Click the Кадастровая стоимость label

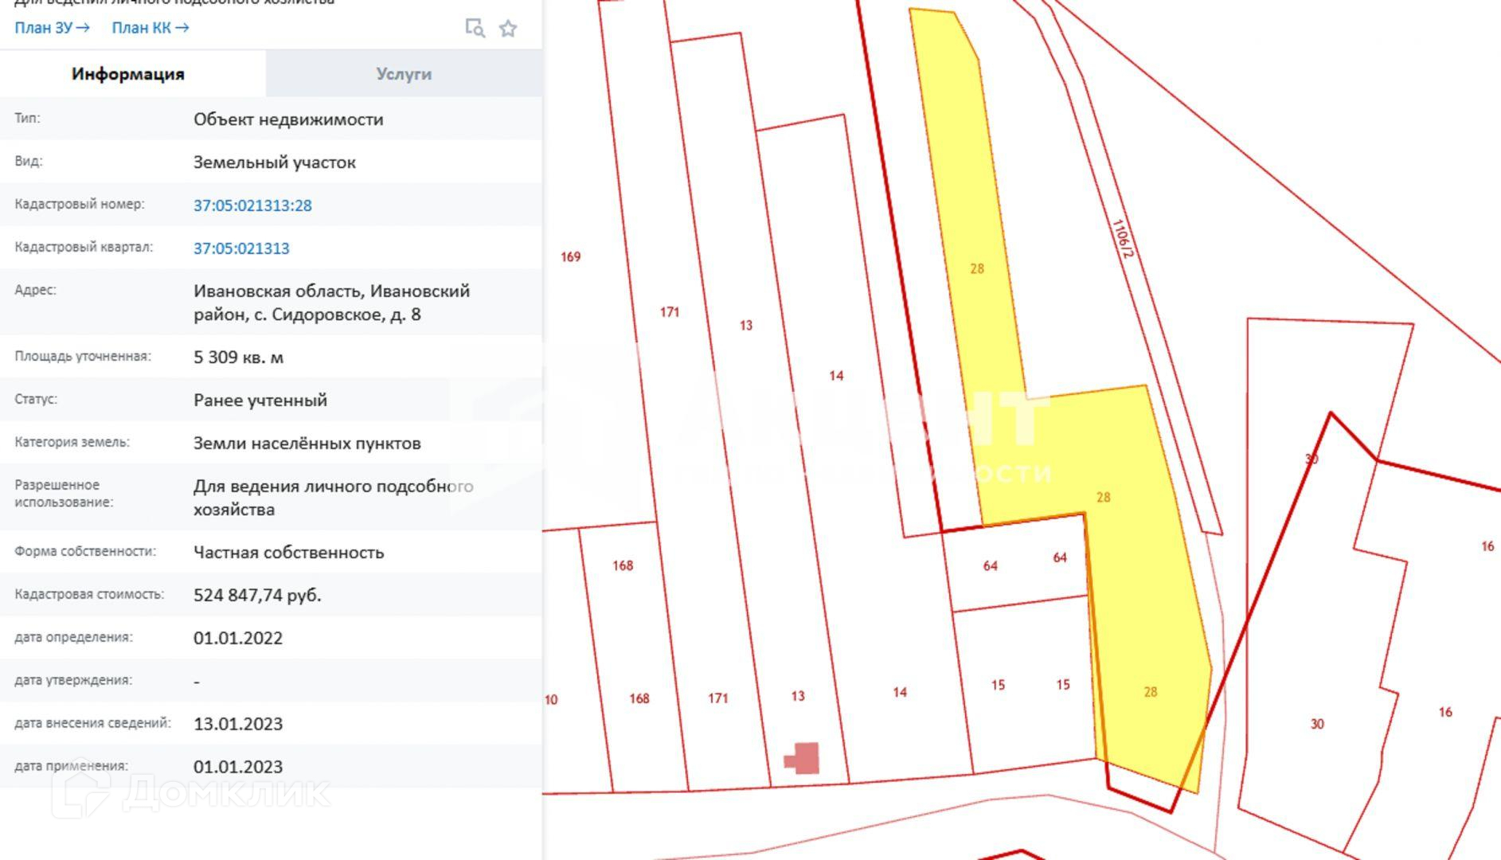(x=89, y=595)
